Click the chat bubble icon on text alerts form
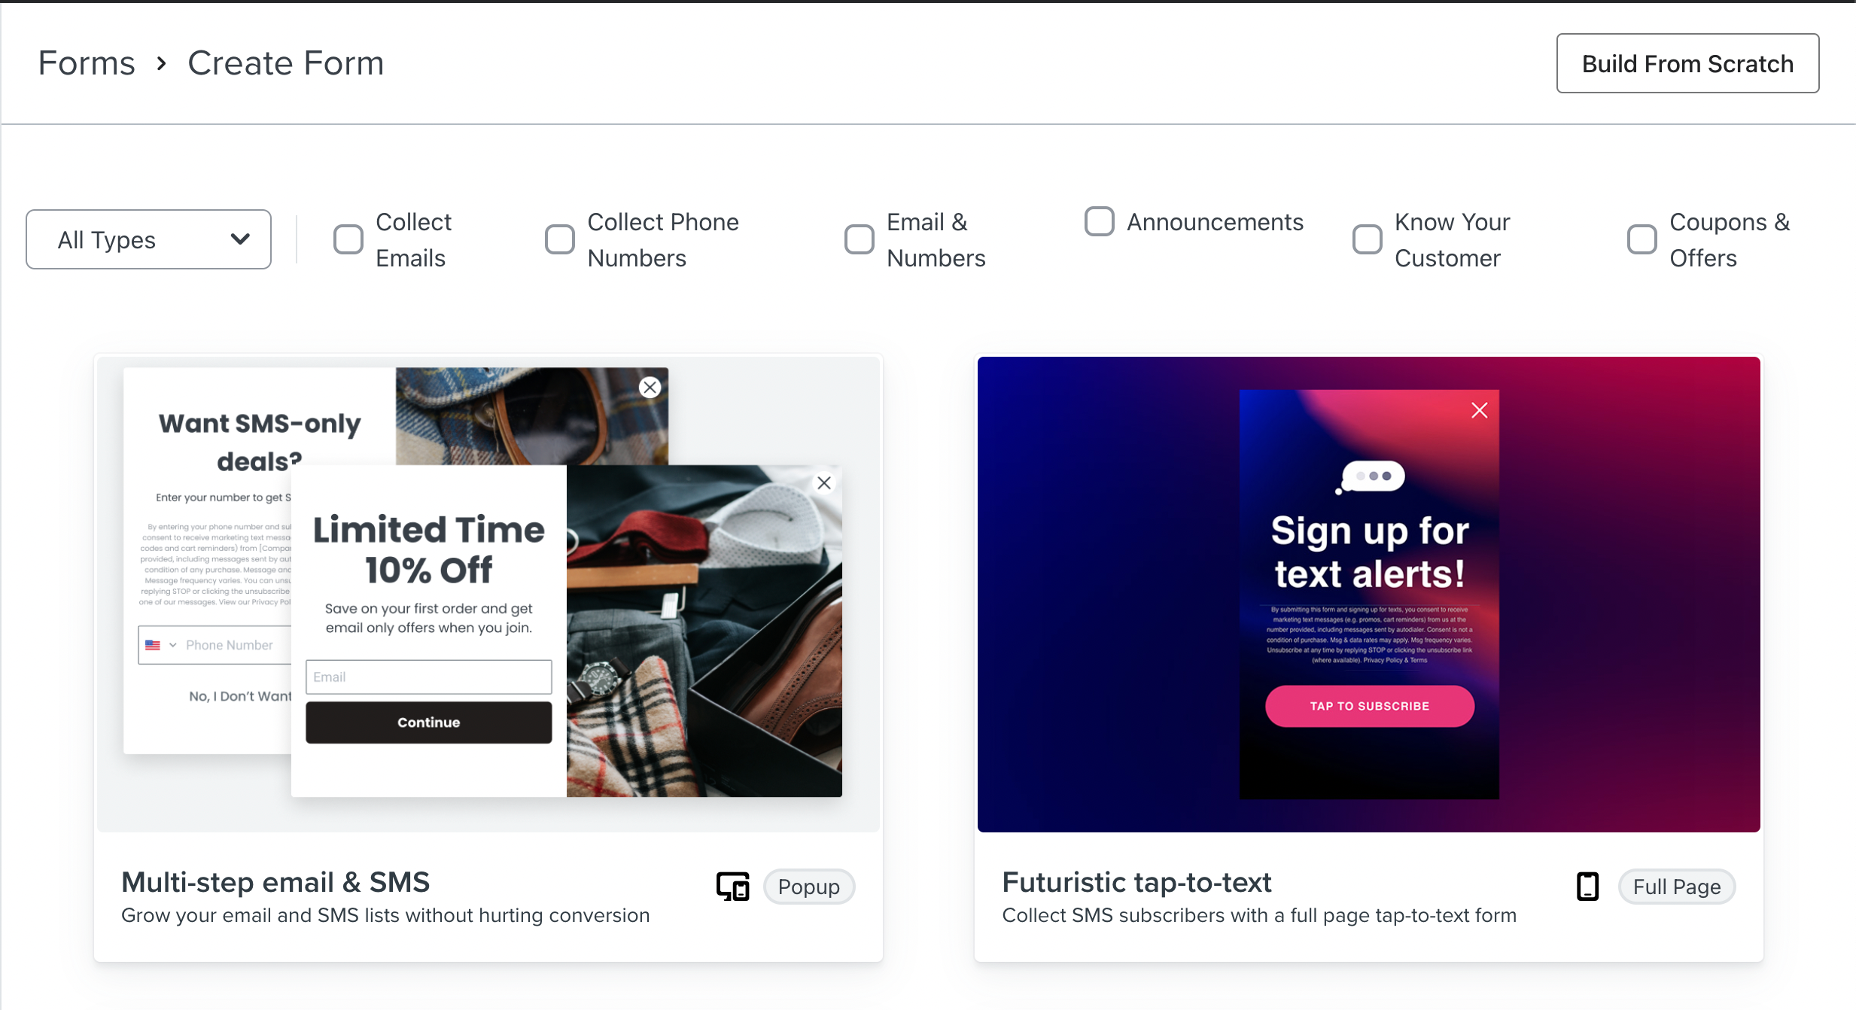The height and width of the screenshot is (1010, 1856). pyautogui.click(x=1369, y=476)
